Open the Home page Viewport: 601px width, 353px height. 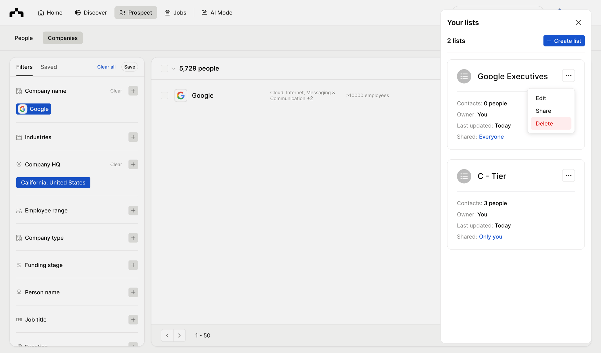50,12
